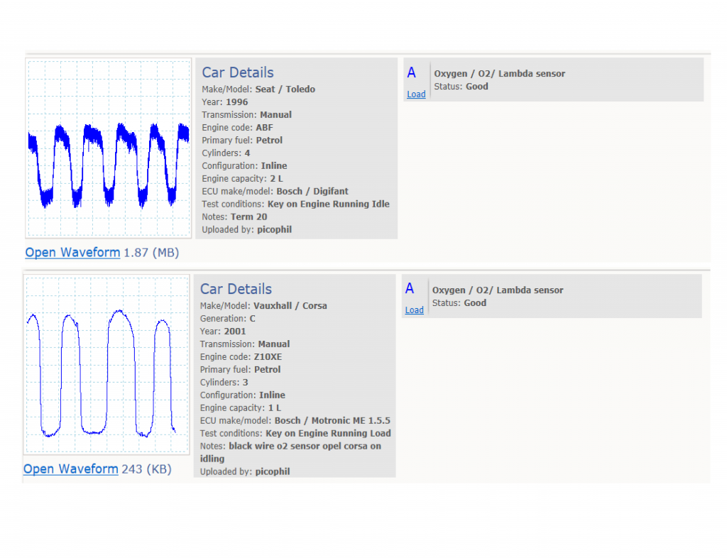Load channel A for Seat Toledo sensor
The width and height of the screenshot is (727, 558).
(x=416, y=94)
